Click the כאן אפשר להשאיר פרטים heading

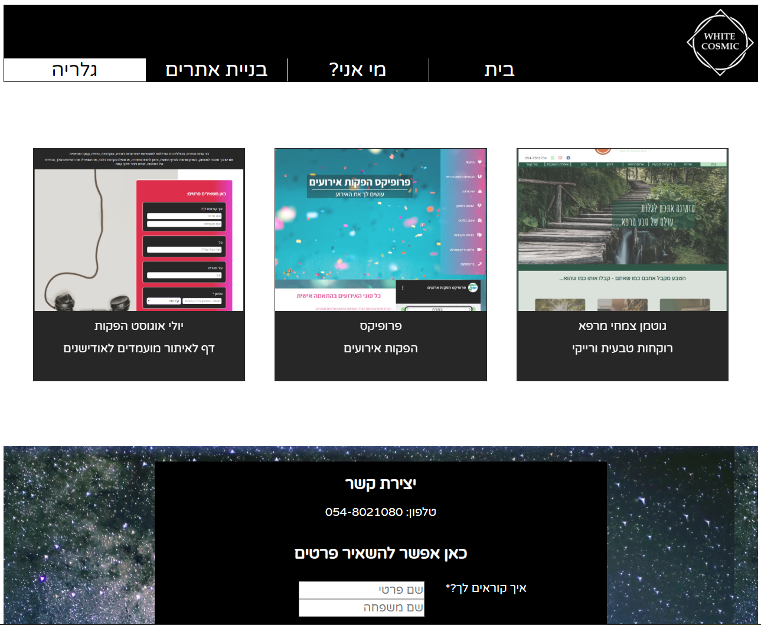coord(381,553)
